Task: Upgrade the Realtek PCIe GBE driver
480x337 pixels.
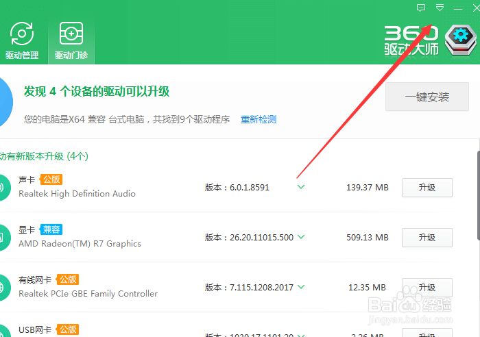Action: (x=427, y=288)
